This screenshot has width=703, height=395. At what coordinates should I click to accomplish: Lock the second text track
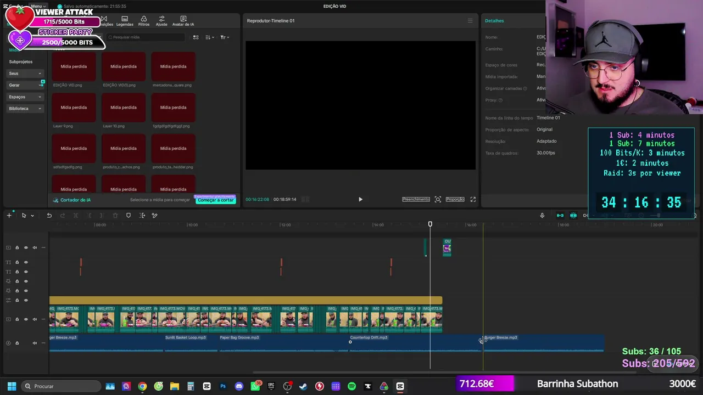click(17, 272)
